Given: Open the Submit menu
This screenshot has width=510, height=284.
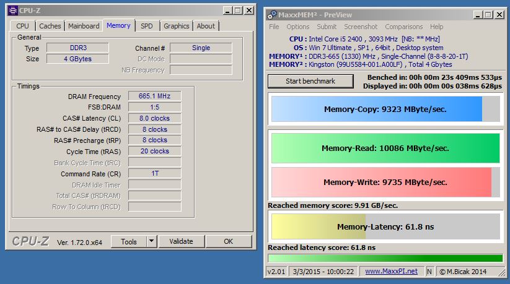Looking at the screenshot, I should click(327, 27).
